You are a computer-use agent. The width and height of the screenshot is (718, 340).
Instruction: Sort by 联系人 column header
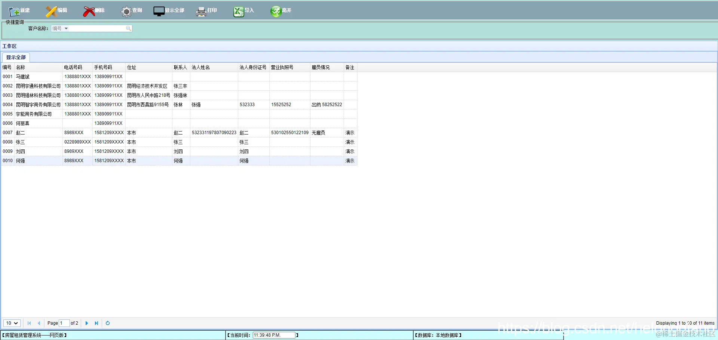[x=181, y=68]
